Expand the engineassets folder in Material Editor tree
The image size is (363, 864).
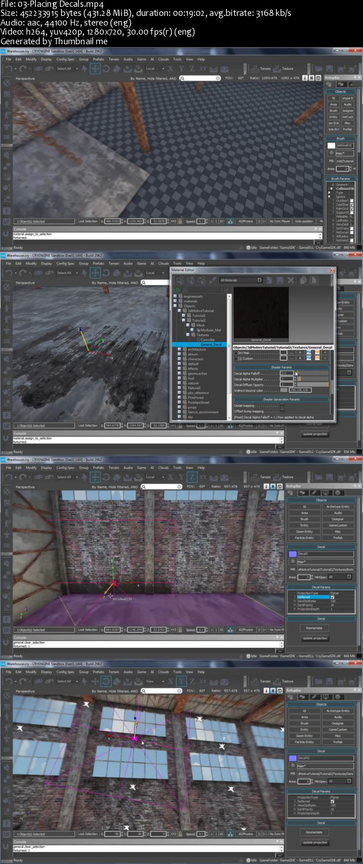point(175,296)
